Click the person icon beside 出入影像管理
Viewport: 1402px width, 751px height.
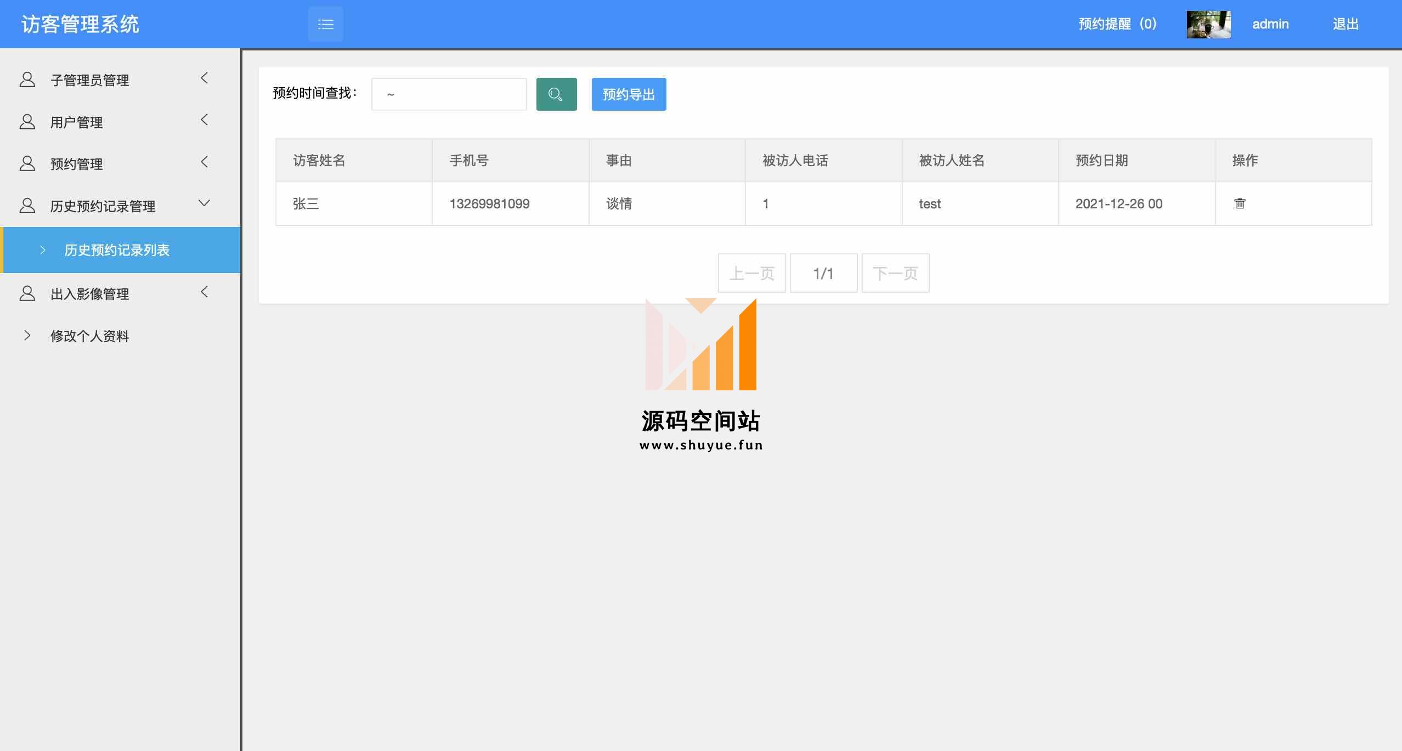tap(27, 293)
